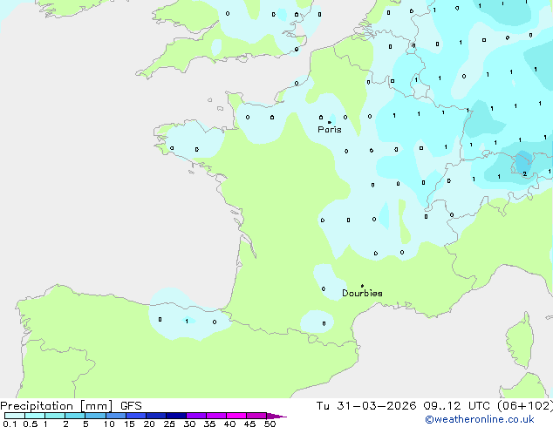Click the Dourbies location dot marker

(x=362, y=286)
